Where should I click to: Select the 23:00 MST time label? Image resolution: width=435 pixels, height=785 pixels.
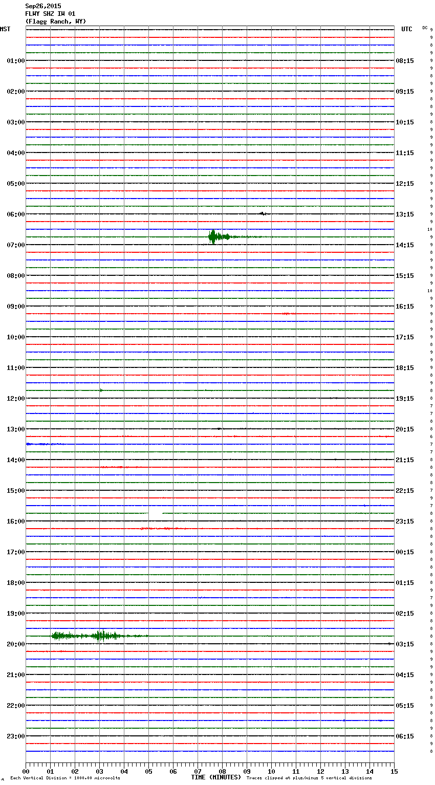coord(15,736)
